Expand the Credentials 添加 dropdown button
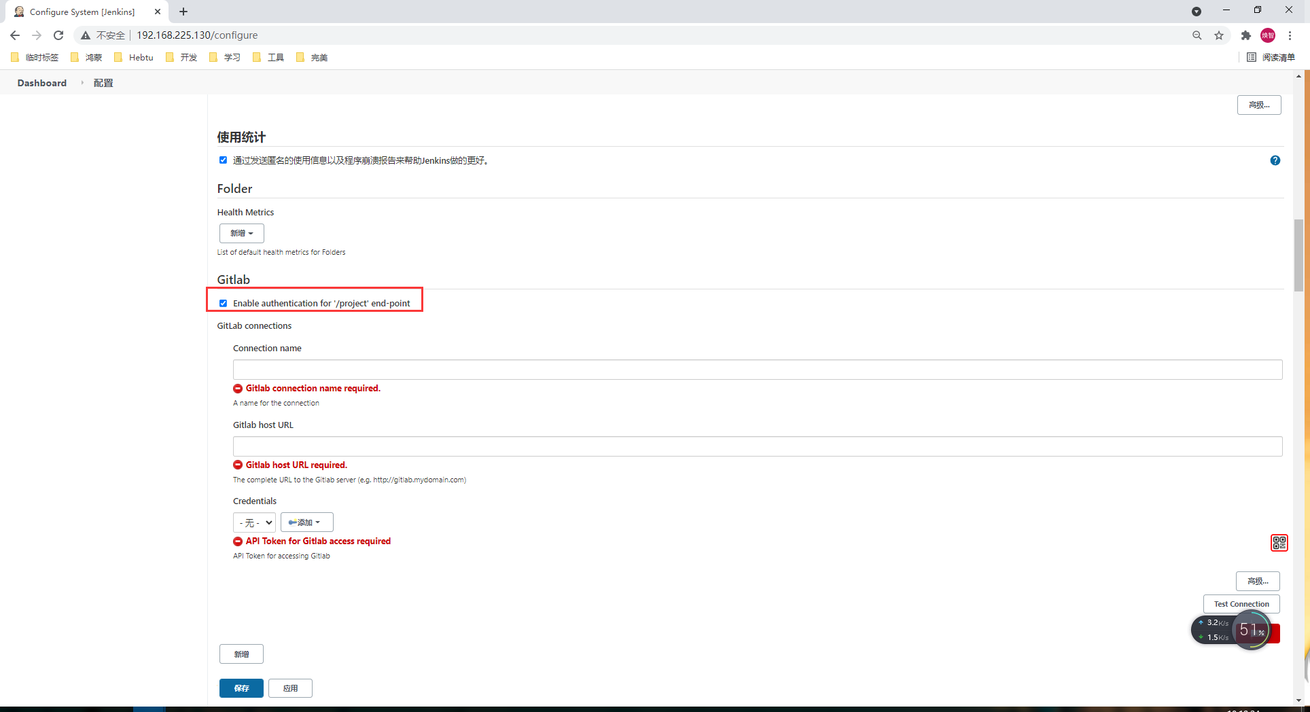 pos(306,522)
